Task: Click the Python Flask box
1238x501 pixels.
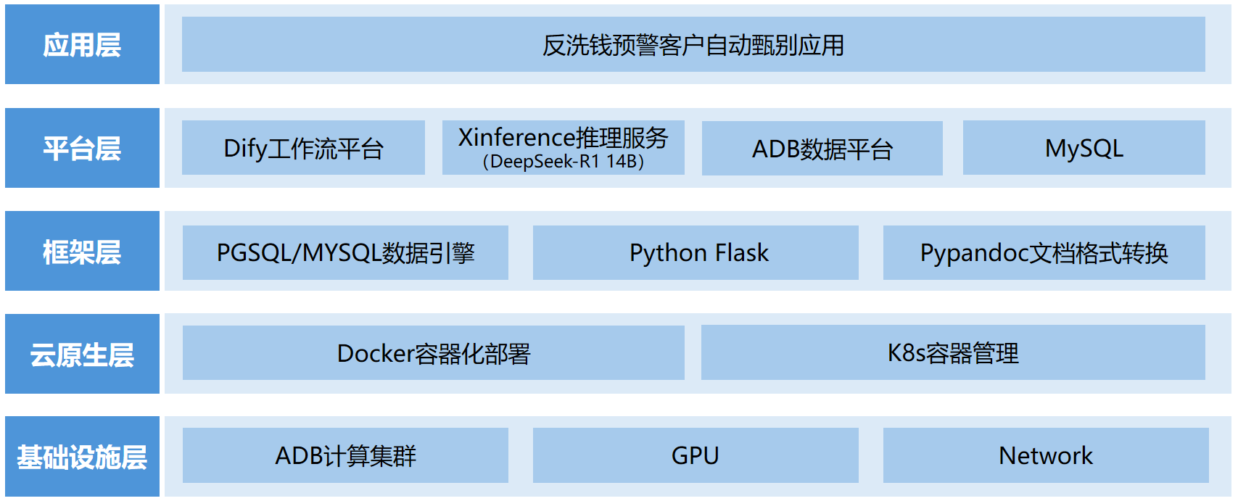Action: pos(696,252)
